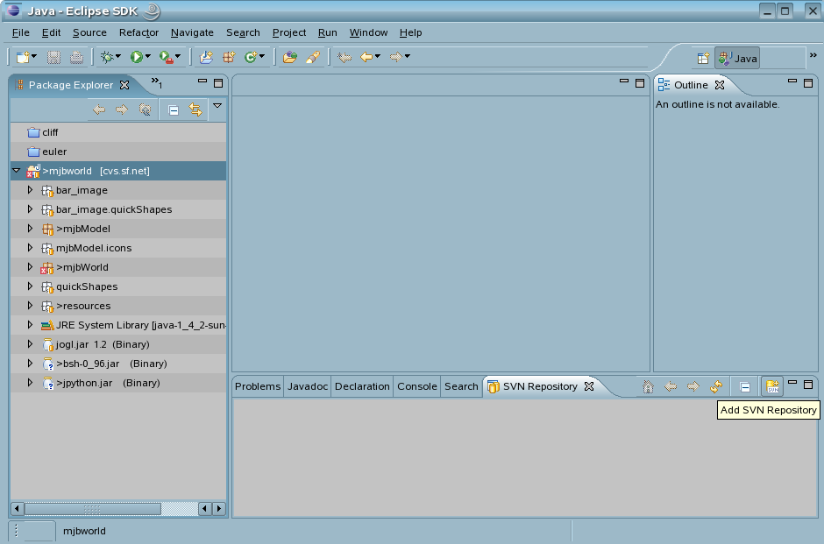The image size is (824, 544).
Task: Open the New Java Class dropdown arrow
Action: tap(262, 56)
